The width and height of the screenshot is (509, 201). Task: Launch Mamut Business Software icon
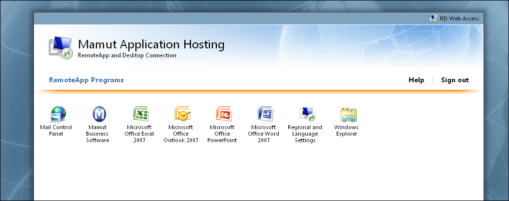point(99,114)
